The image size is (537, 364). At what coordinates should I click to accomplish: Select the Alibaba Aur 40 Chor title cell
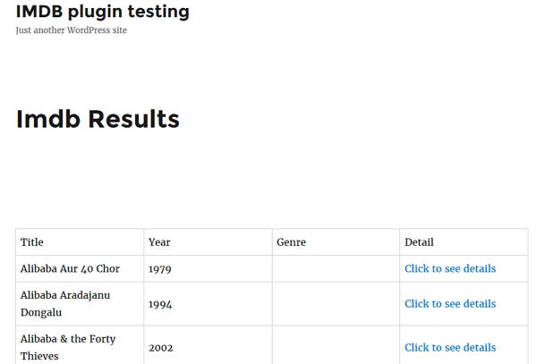[80, 268]
